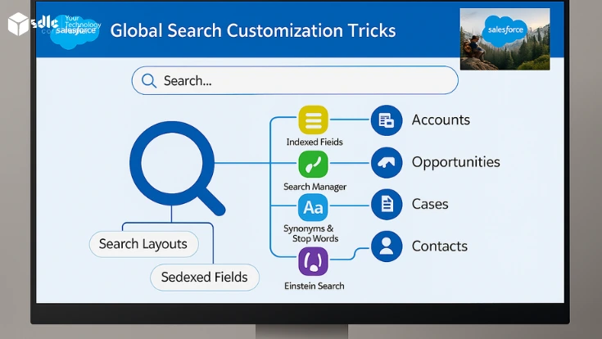Click the yellow Indexed Fields icon
602x339 pixels.
click(313, 120)
